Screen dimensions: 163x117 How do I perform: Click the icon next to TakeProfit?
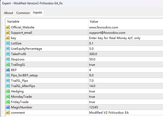click(x=8, y=54)
